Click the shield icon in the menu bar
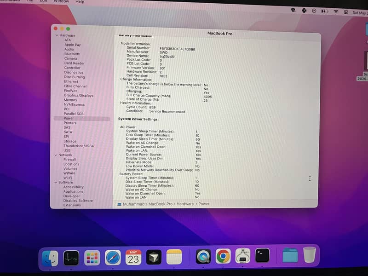Viewport: 368px width, 276px height. click(x=293, y=10)
